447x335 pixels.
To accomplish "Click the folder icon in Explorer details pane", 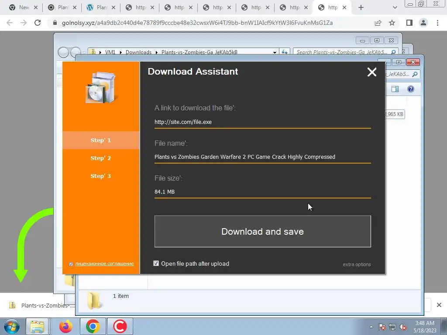I will (x=94, y=301).
